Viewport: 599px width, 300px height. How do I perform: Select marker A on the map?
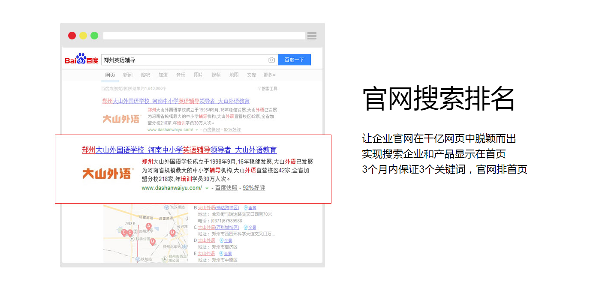[x=149, y=226]
